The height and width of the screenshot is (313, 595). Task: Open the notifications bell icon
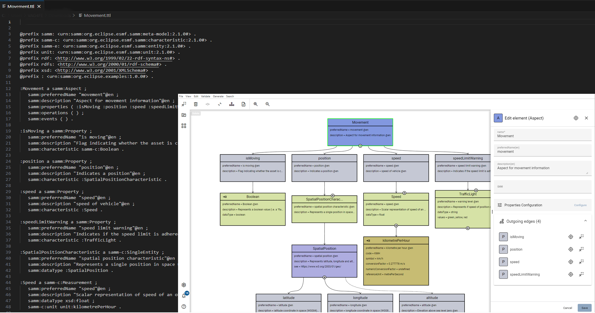184,296
